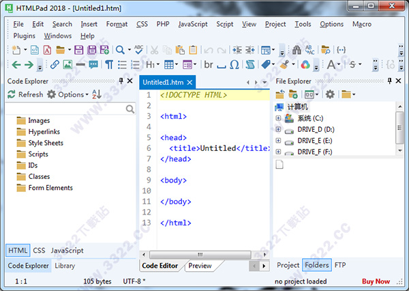The height and width of the screenshot is (291, 409).
Task: Decrease indent of the selected lines
Action: [250, 50]
